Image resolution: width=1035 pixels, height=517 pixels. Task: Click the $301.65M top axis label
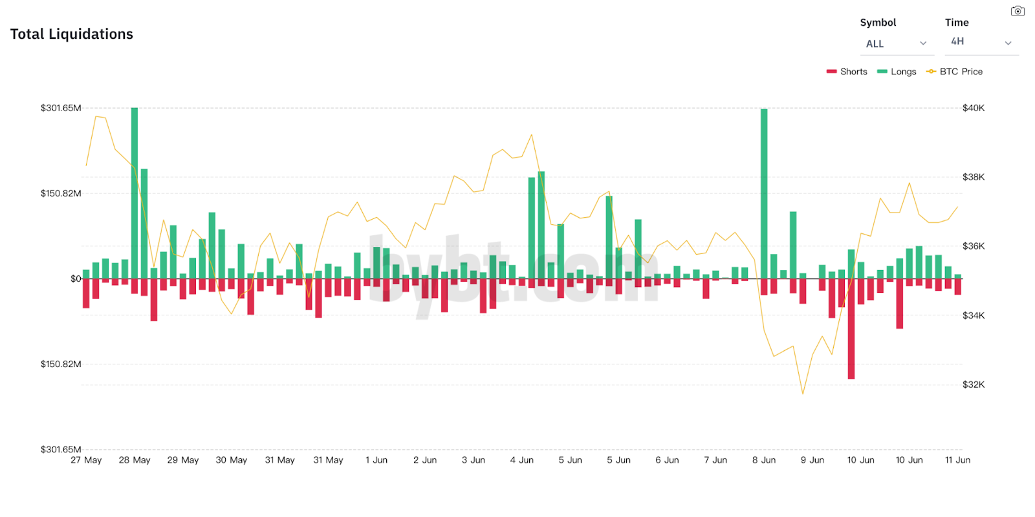click(x=61, y=108)
